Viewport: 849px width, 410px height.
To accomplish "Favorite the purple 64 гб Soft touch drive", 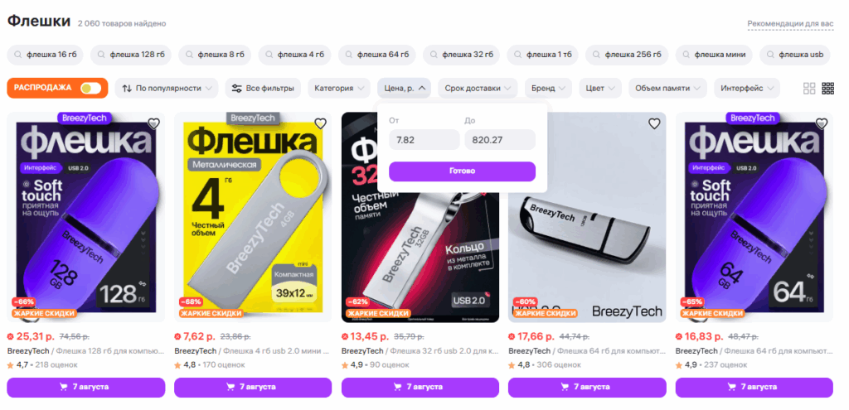I will pyautogui.click(x=822, y=124).
